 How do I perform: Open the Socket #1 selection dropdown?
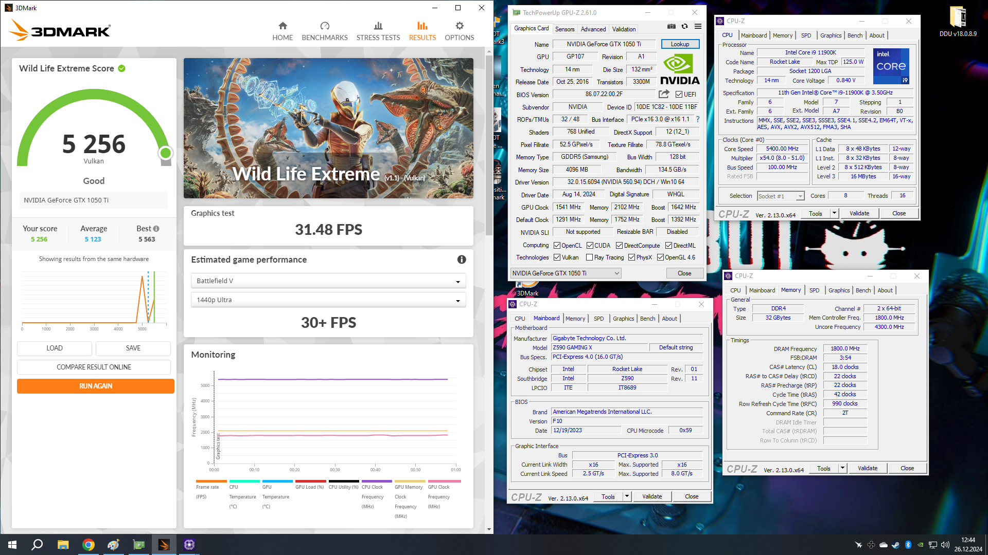point(780,196)
